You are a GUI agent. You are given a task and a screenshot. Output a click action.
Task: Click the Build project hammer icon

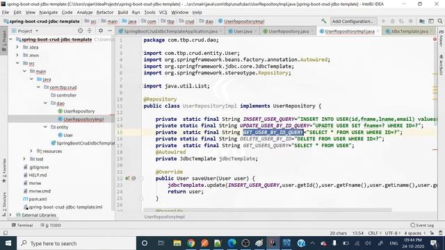pos(323,22)
